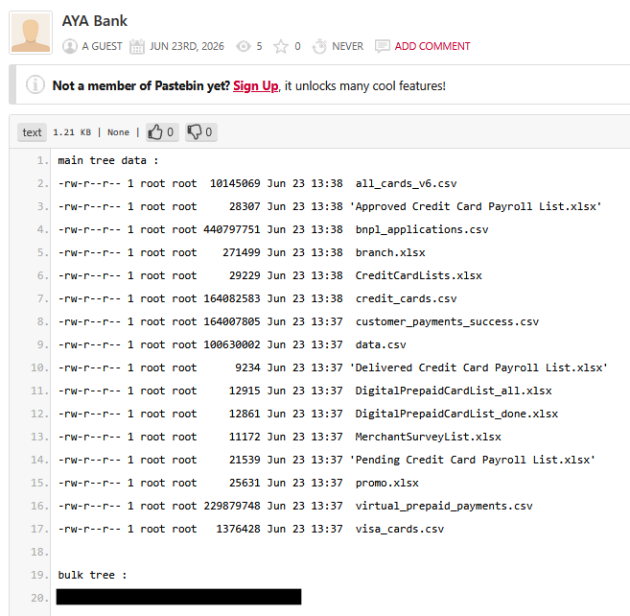Image resolution: width=630 pixels, height=616 pixels.
Task: Select the 'main tree data :' line
Action: click(x=108, y=160)
